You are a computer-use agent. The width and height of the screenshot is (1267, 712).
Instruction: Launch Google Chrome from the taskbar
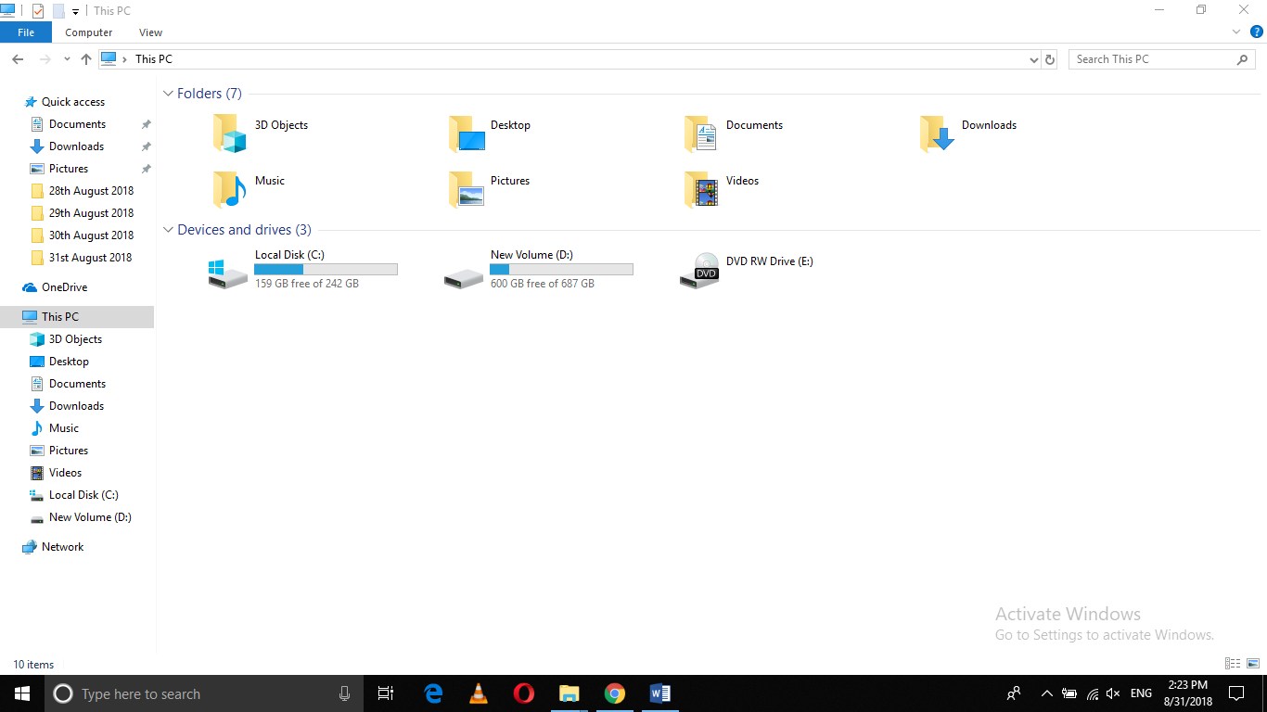pyautogui.click(x=614, y=693)
